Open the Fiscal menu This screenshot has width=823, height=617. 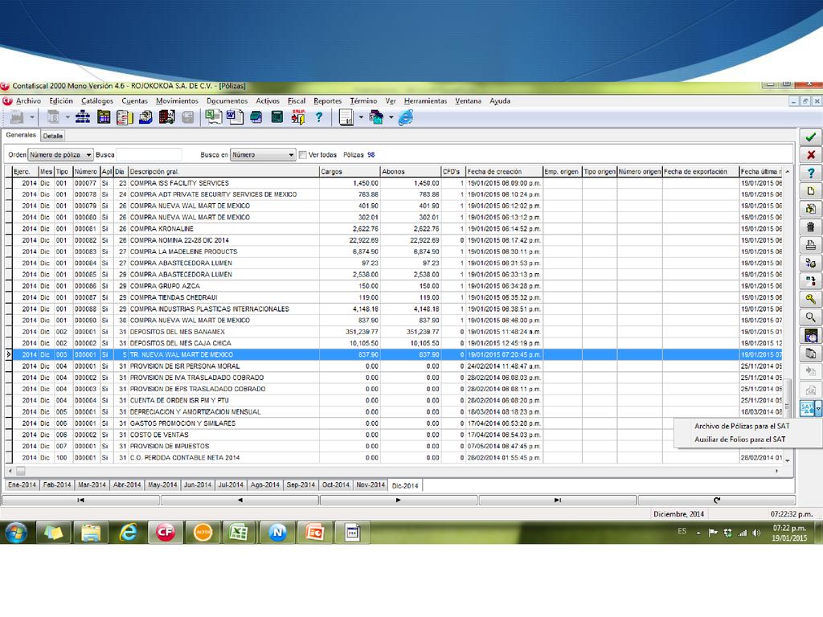tap(297, 100)
